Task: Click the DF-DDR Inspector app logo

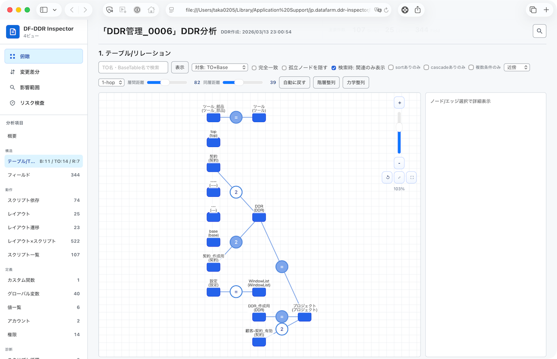Action: pos(13,32)
